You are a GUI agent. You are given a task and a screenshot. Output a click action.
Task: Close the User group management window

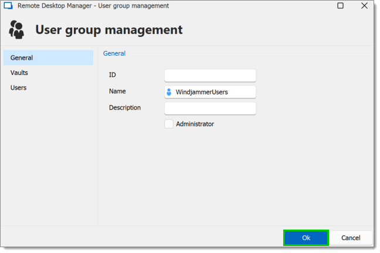(x=364, y=6)
